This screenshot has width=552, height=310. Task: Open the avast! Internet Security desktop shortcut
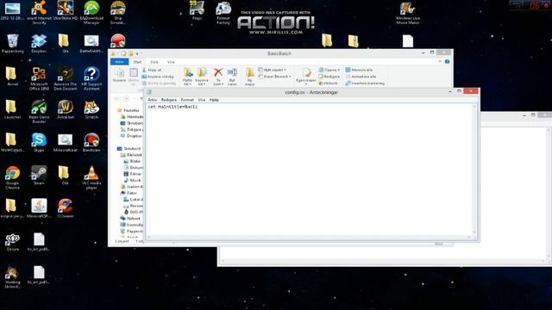39,12
